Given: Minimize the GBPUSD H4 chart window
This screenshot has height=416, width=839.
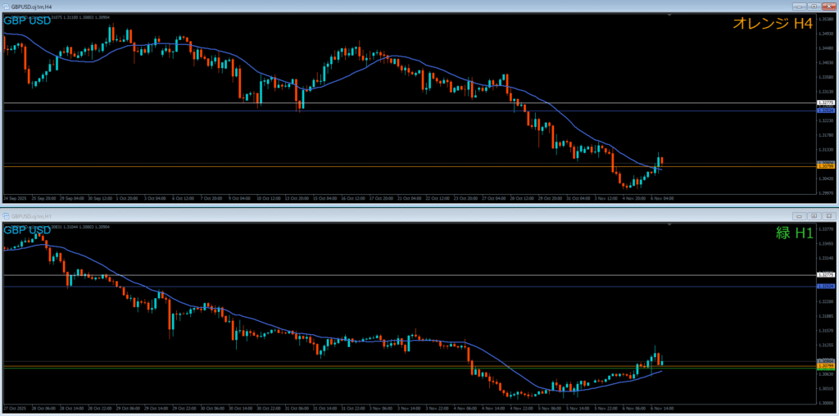Looking at the screenshot, I should click(797, 6).
